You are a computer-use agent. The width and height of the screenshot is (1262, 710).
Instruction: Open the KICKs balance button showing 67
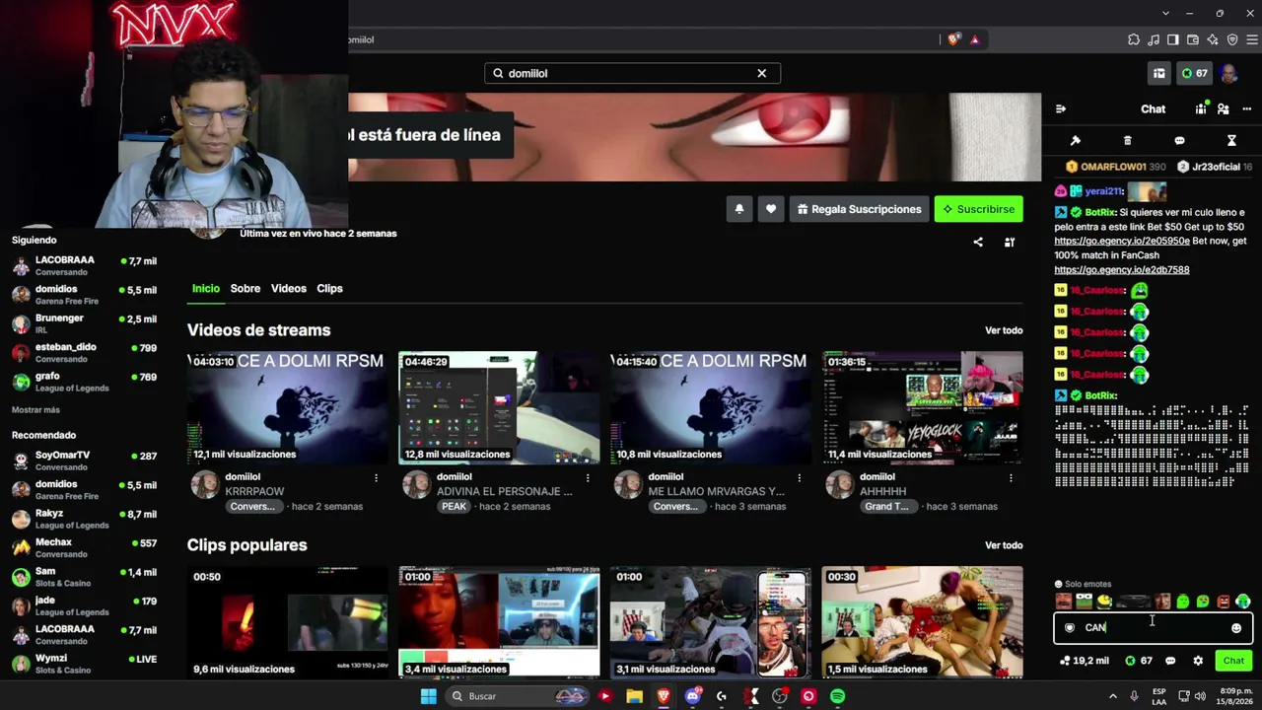(1194, 73)
